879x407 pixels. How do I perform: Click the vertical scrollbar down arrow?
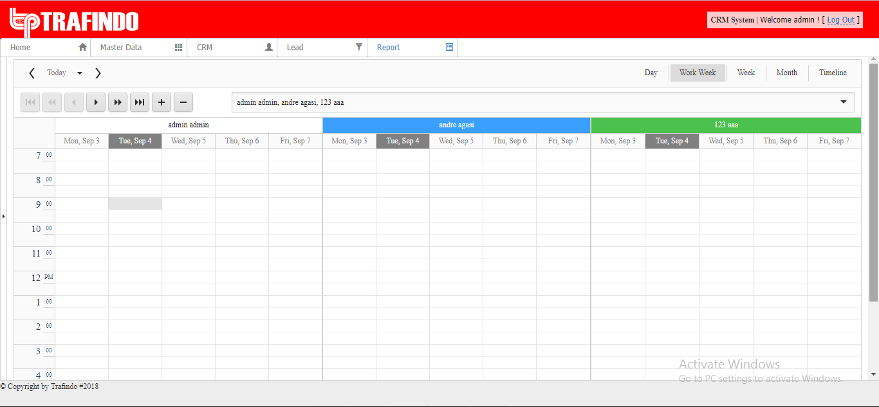point(873,374)
